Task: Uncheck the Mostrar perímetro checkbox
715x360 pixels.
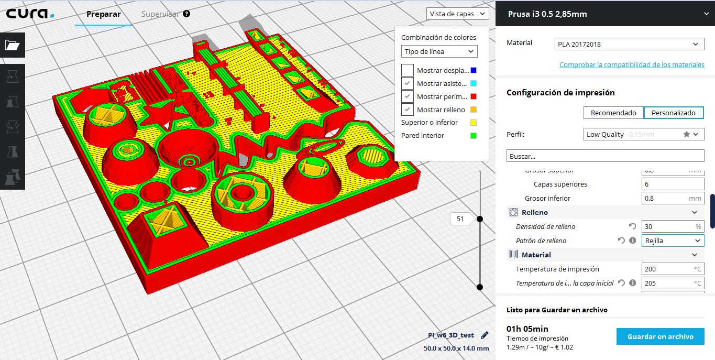Action: 408,96
